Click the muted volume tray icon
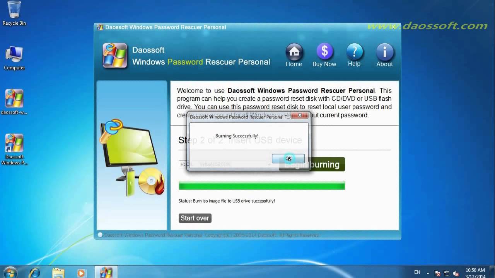 pos(456,273)
